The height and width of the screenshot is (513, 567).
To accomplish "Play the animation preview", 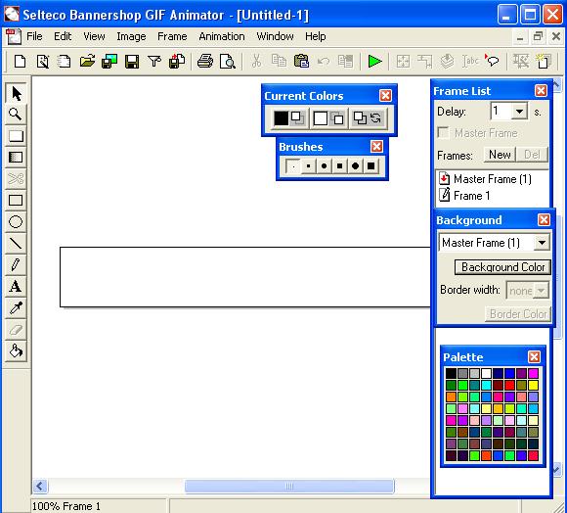I will (x=374, y=61).
